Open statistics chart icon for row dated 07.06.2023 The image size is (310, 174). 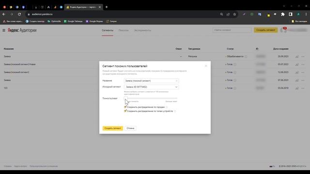[297, 80]
